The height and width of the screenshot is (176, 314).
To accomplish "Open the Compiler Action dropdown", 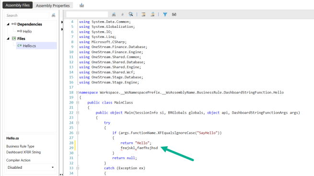I will point(31,167).
